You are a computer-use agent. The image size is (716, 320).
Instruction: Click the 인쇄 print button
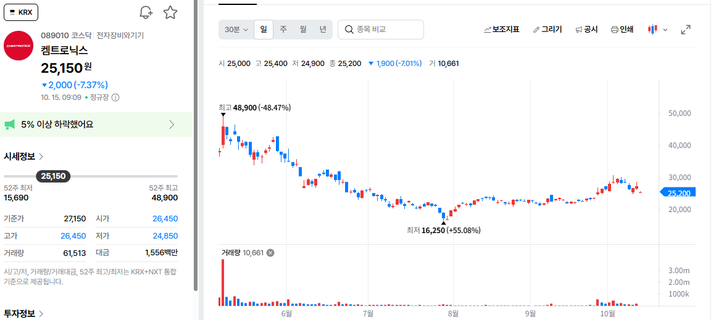[x=622, y=30]
